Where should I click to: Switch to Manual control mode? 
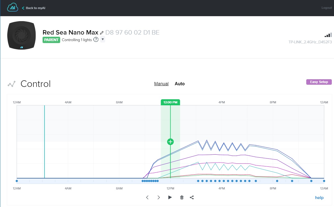(161, 84)
